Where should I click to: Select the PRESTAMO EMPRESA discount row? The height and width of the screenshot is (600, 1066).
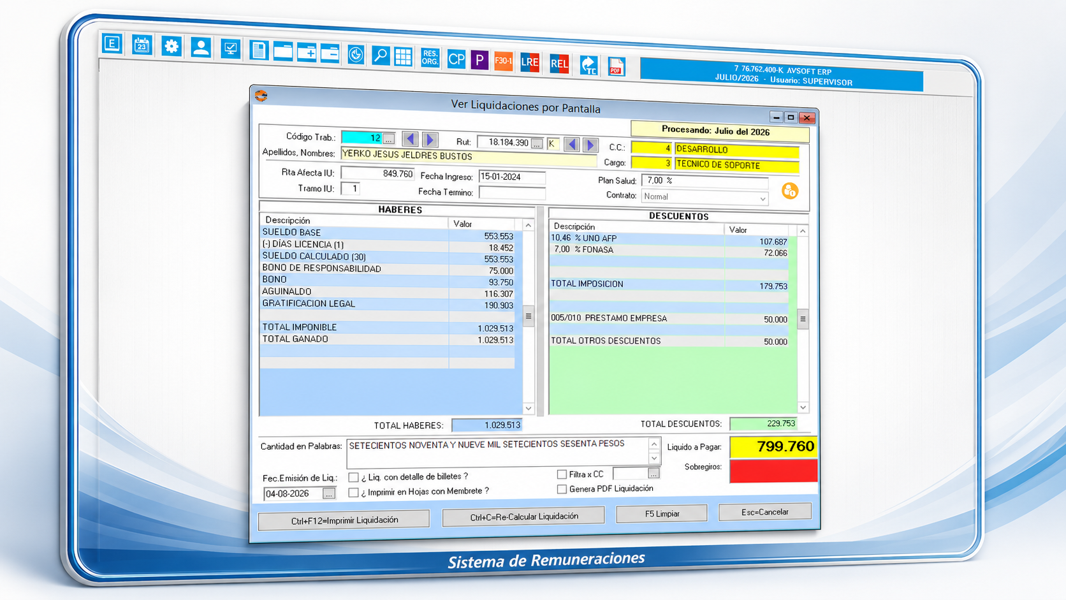(x=669, y=319)
